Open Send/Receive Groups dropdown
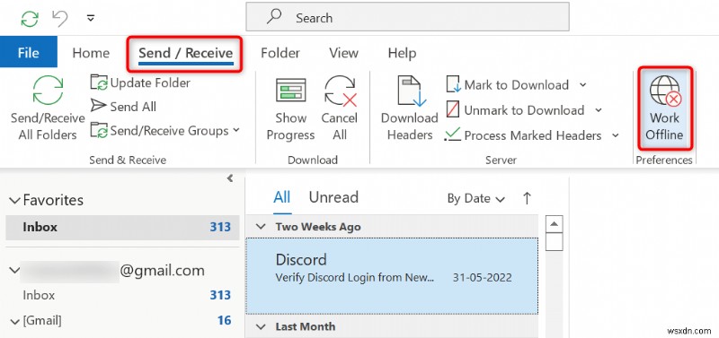The height and width of the screenshot is (338, 719). coord(165,131)
